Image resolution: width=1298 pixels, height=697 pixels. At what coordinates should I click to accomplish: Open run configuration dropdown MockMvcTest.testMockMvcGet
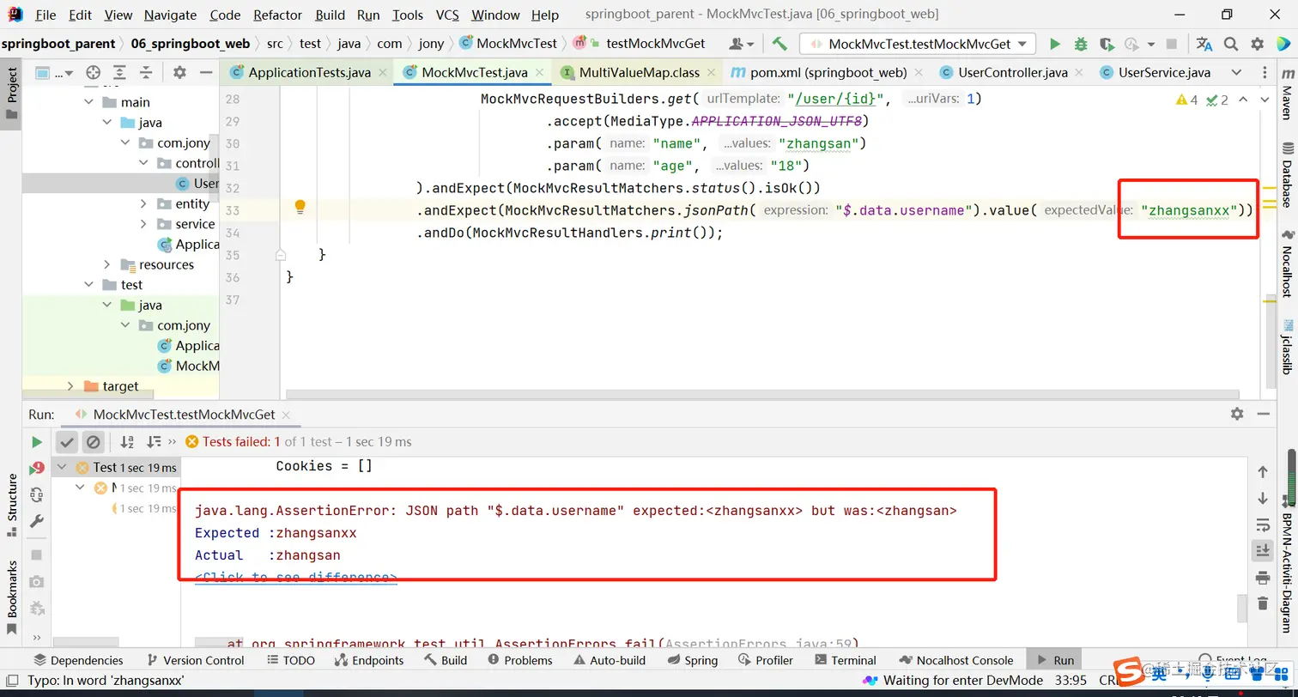[917, 44]
